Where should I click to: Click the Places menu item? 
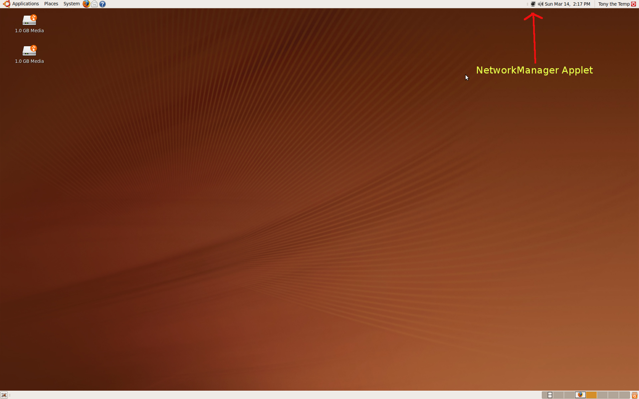coord(51,4)
